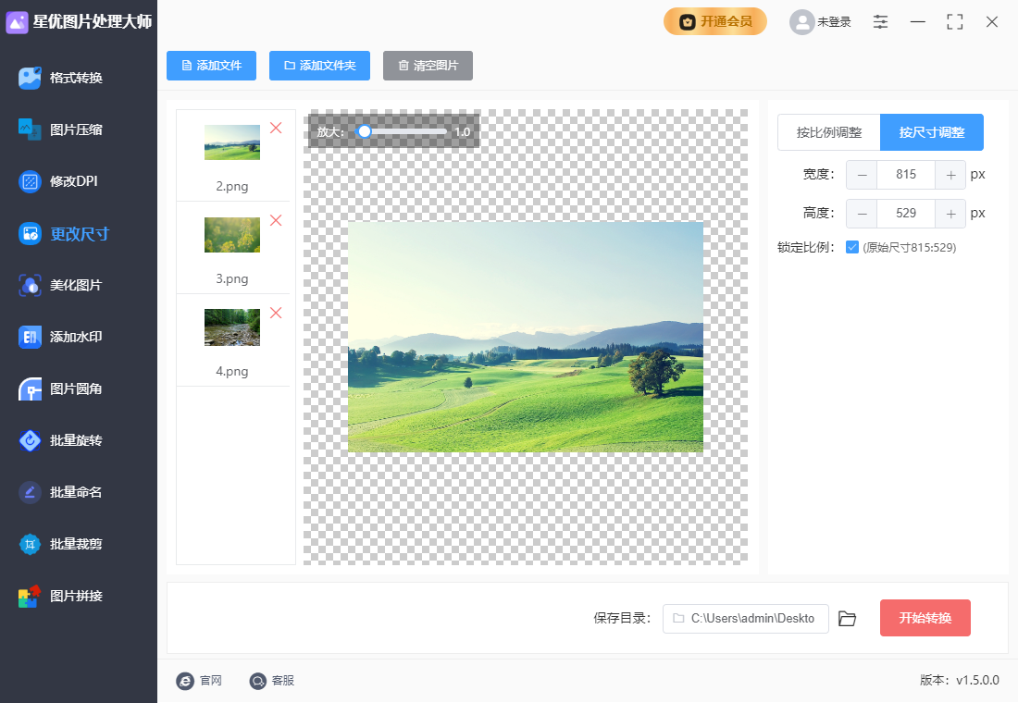Open the 图片圆角 rounded corner icon

click(x=30, y=388)
